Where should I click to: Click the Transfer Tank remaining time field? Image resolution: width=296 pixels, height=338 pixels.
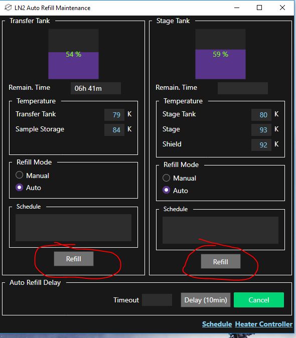coord(96,88)
